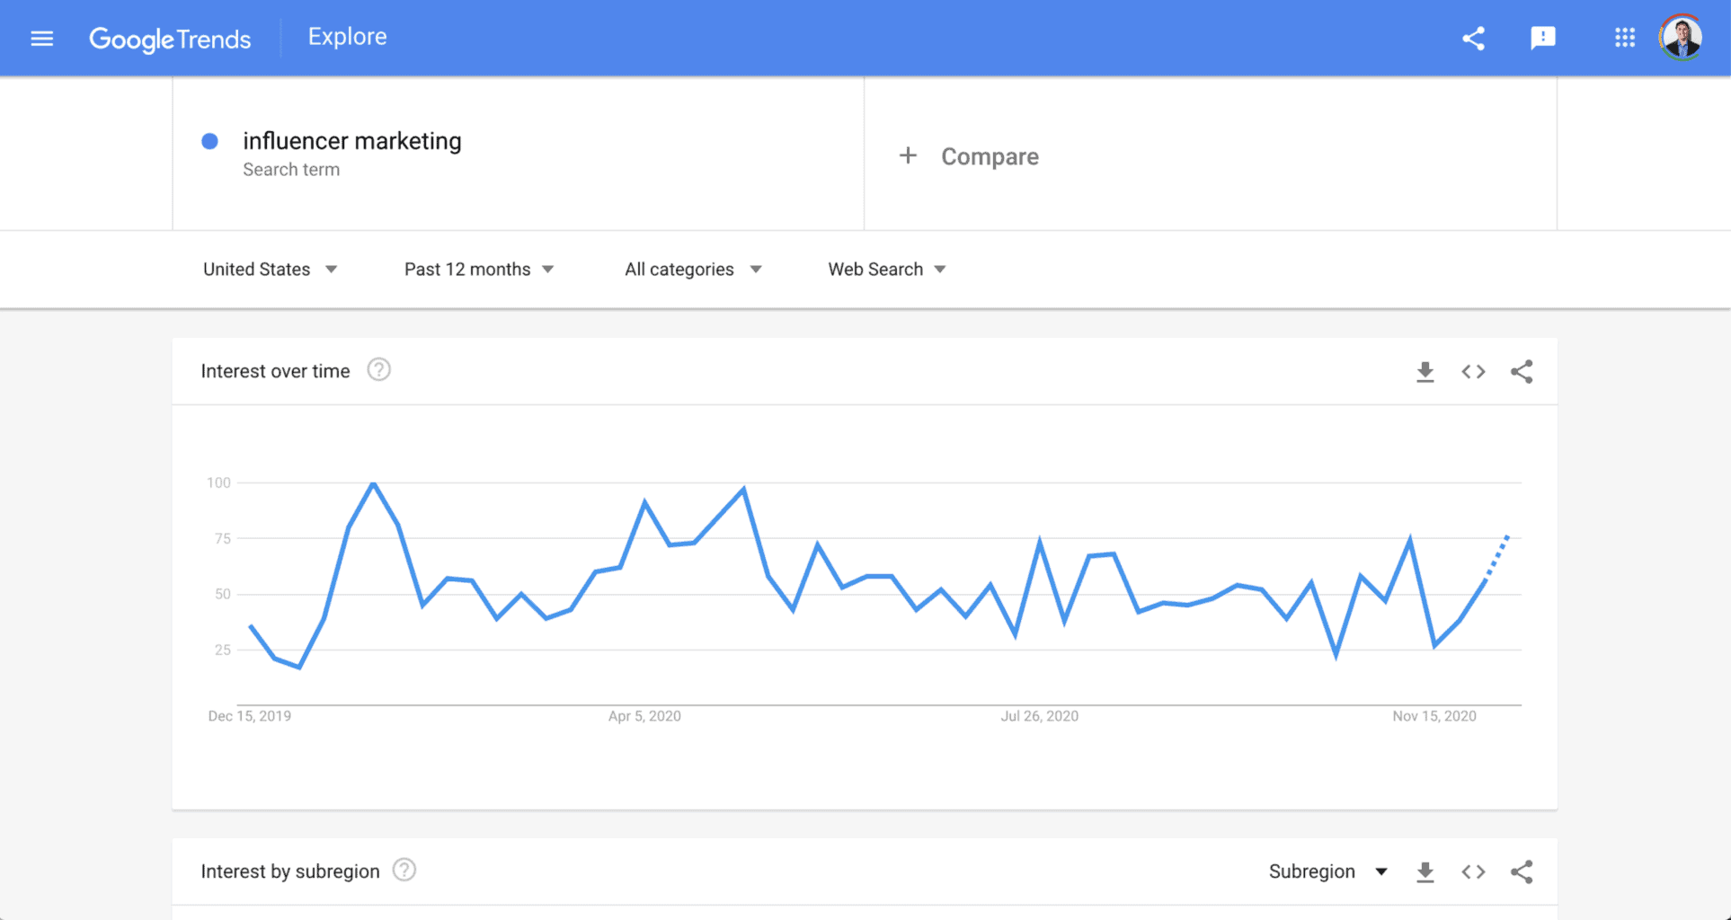Share the Interest over time chart
The height and width of the screenshot is (920, 1731).
pyautogui.click(x=1522, y=372)
